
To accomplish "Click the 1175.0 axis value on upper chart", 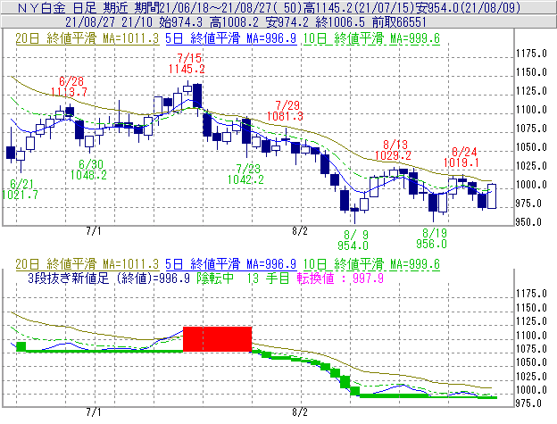I will (x=531, y=54).
